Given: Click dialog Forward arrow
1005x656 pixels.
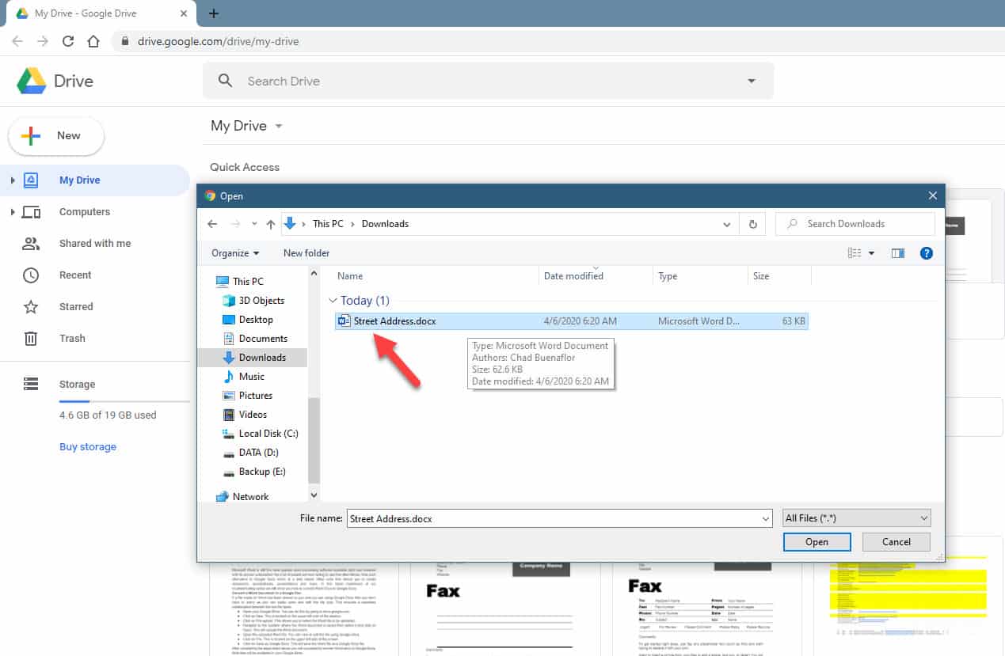Looking at the screenshot, I should (x=235, y=224).
